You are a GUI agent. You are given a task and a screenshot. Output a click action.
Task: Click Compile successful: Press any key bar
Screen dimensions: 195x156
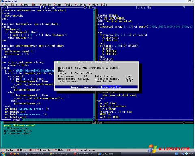tap(96, 87)
